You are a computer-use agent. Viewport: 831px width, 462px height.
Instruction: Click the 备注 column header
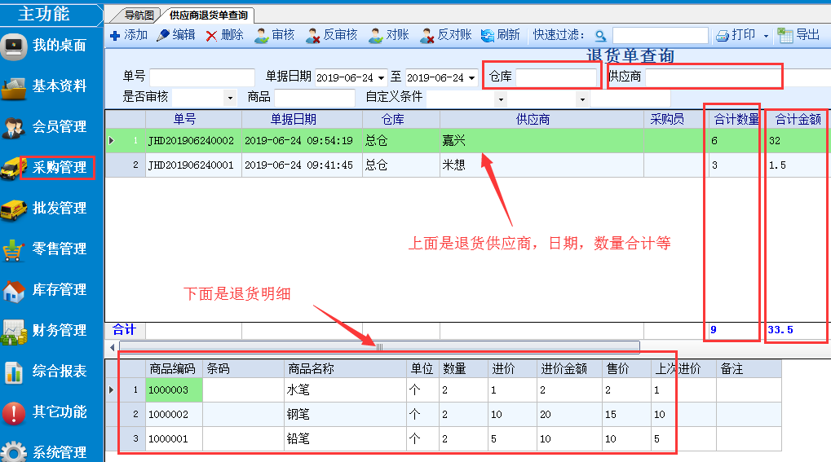749,369
